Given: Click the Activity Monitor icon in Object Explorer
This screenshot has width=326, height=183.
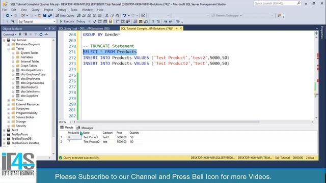Looking at the screenshot, I should click(46, 35).
